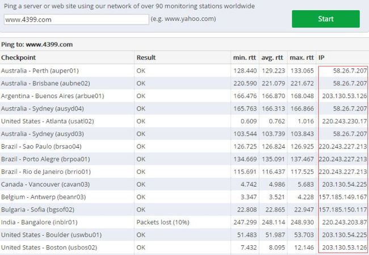369x255 pixels.
Task: Select the Result column header
Action: pyautogui.click(x=146, y=58)
